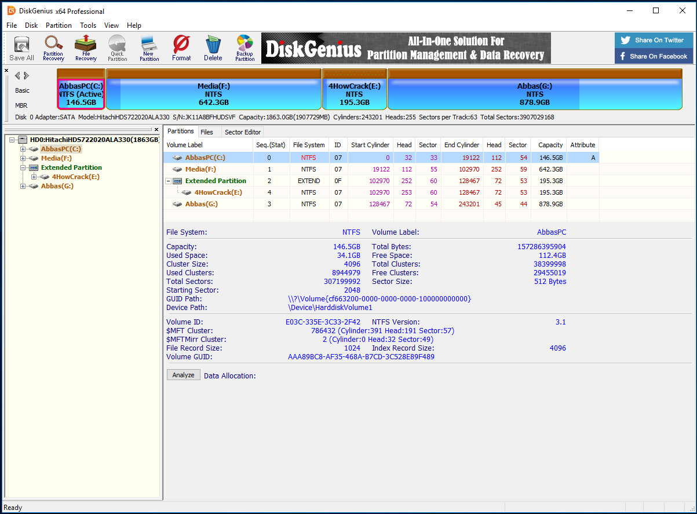Click the Analyze button
Viewport: 697px width, 514px height.
click(x=183, y=375)
